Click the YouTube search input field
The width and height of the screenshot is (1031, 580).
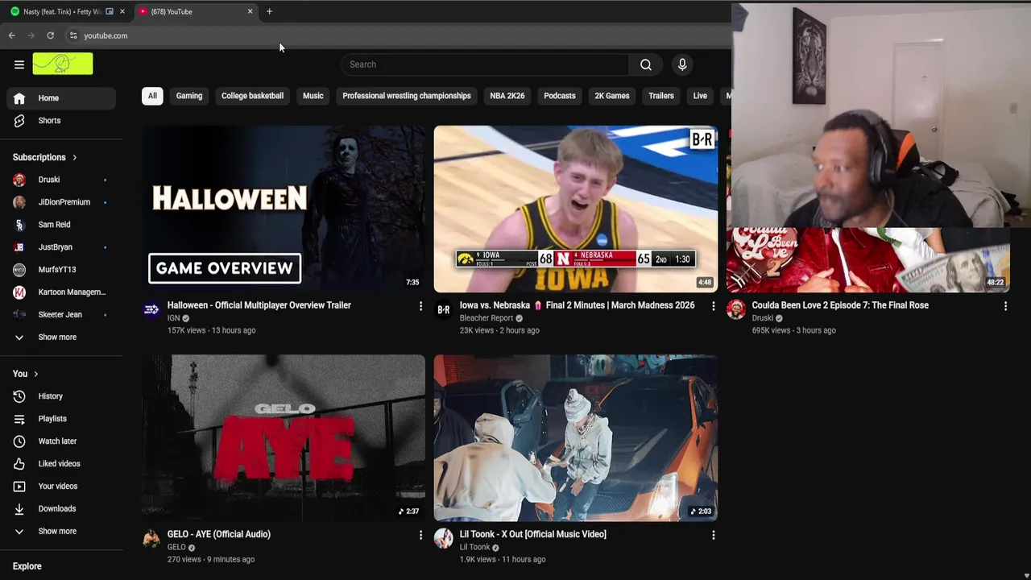click(485, 64)
